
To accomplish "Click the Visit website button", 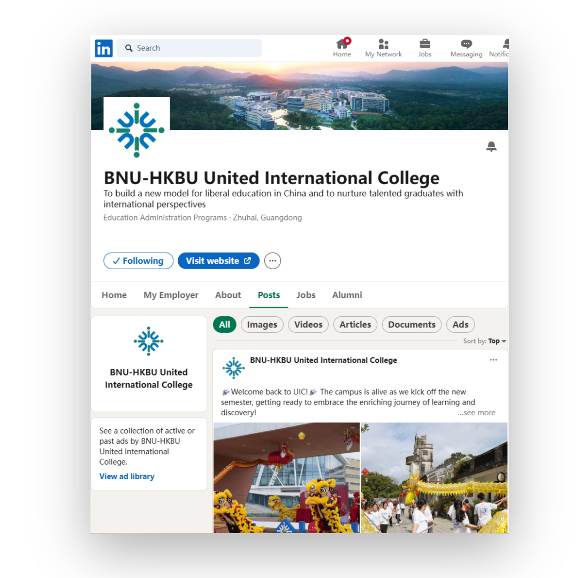I will tap(218, 261).
